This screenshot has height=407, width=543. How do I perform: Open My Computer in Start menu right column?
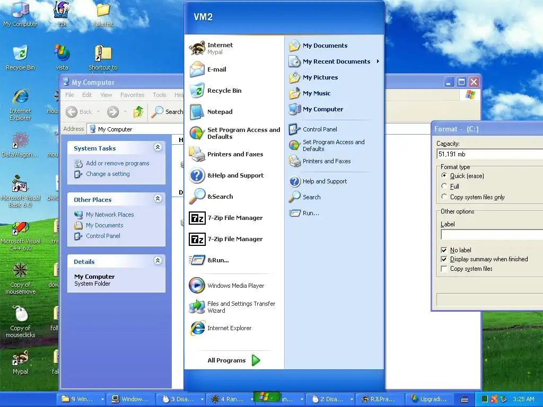(334, 109)
